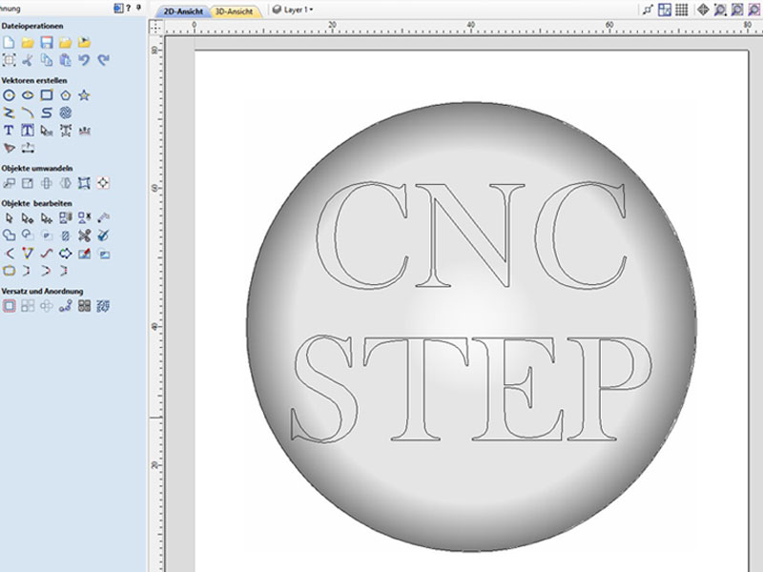
Task: Switch to the 2D-Ansicht tab
Action: coord(183,11)
